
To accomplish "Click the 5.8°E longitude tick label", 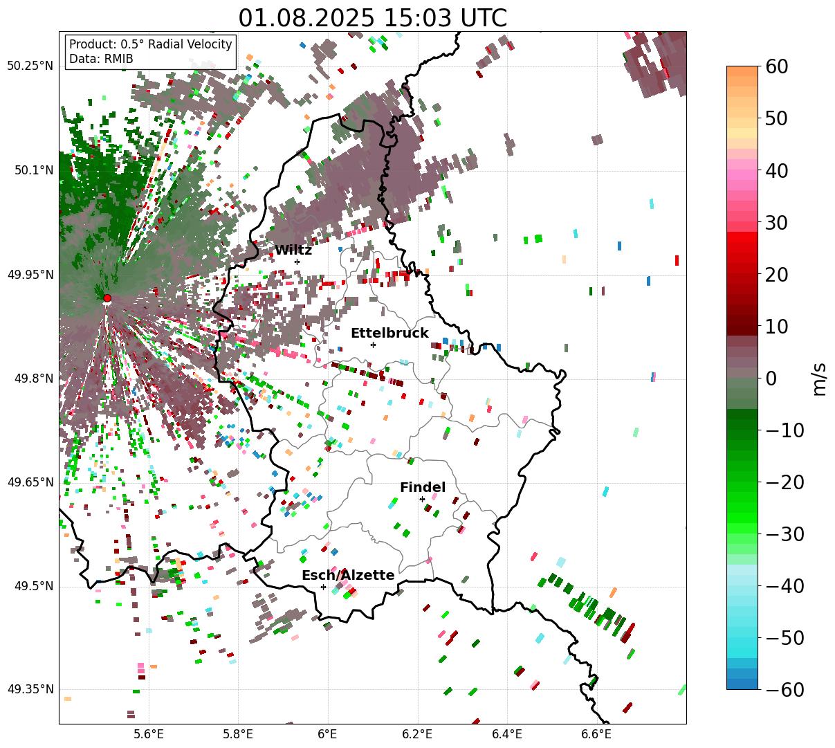I will [x=238, y=734].
